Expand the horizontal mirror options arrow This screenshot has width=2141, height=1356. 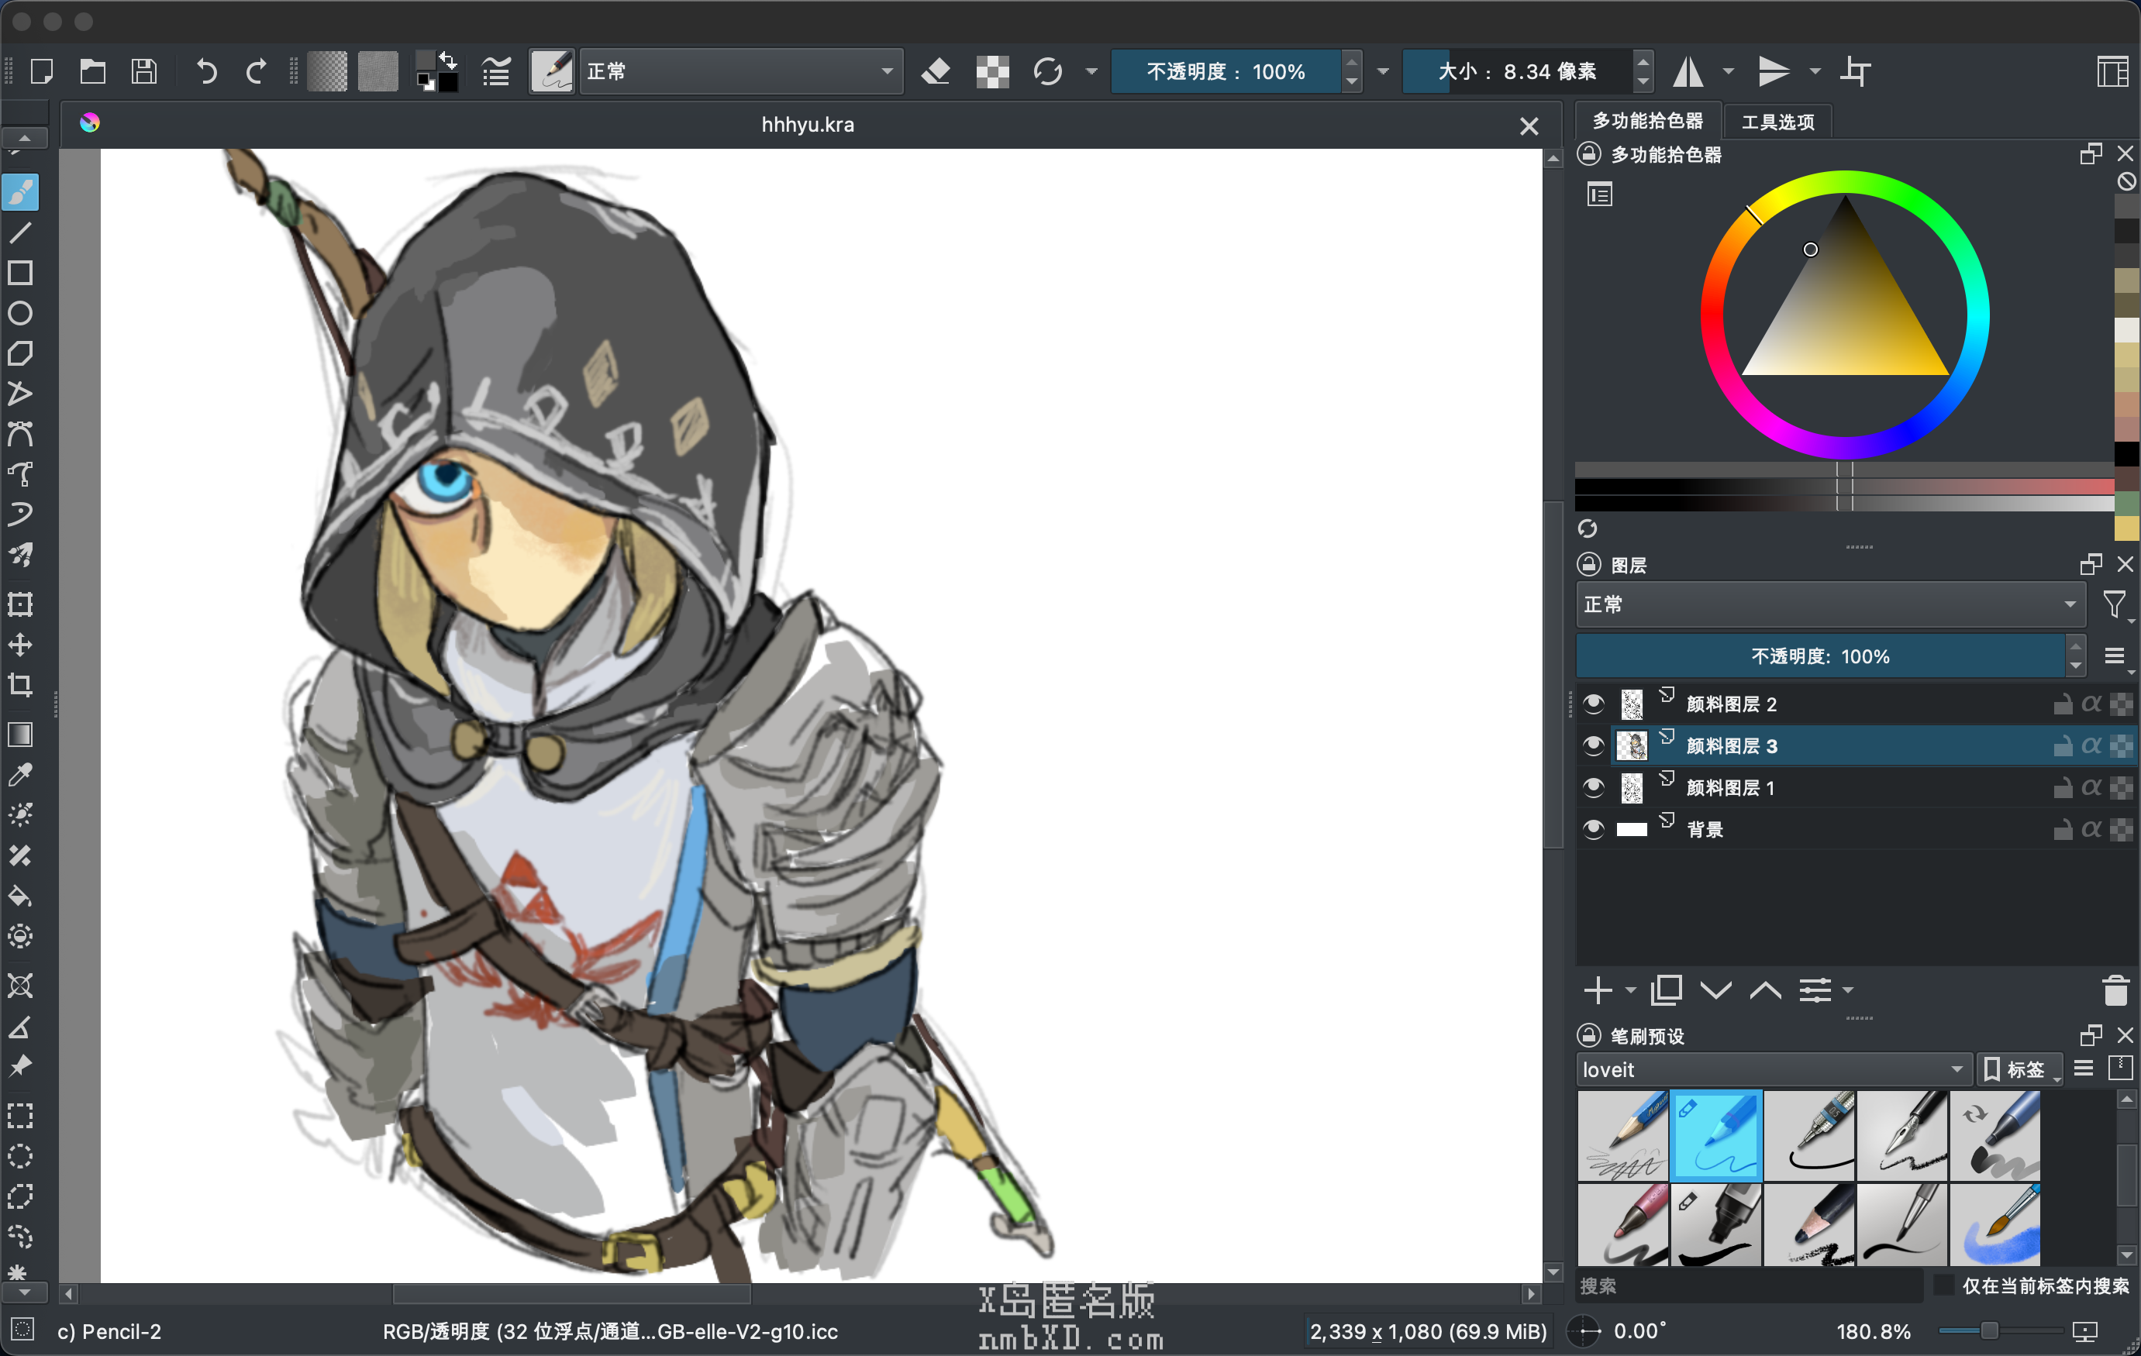pyautogui.click(x=1729, y=71)
